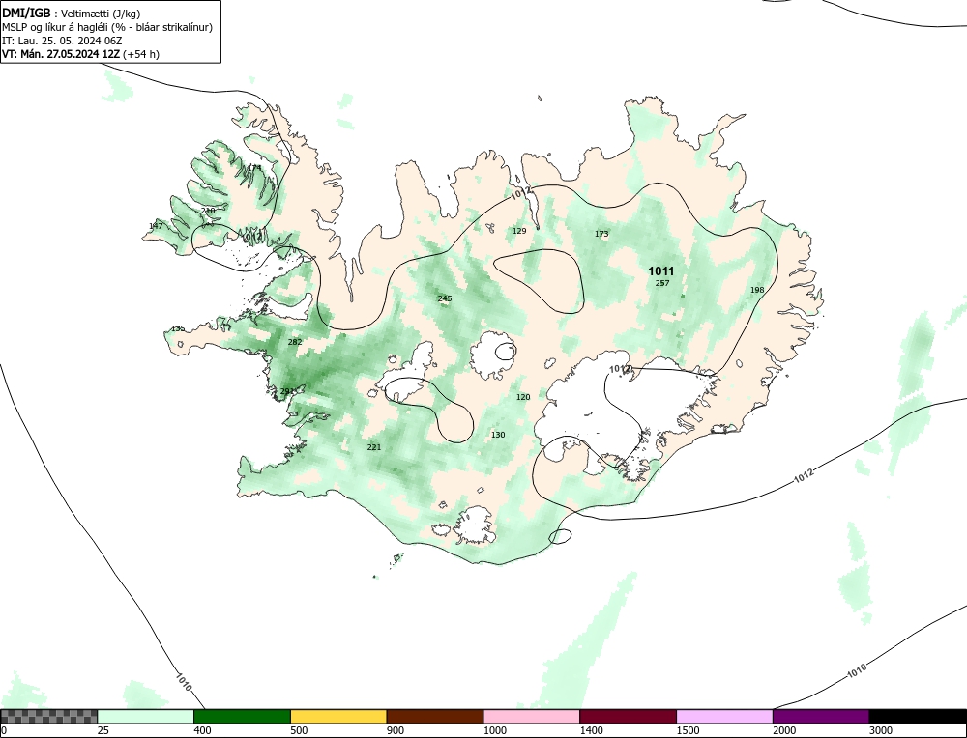The height and width of the screenshot is (738, 967).
Task: Click the 1012 isobar label offshore southeast
Action: point(804,475)
